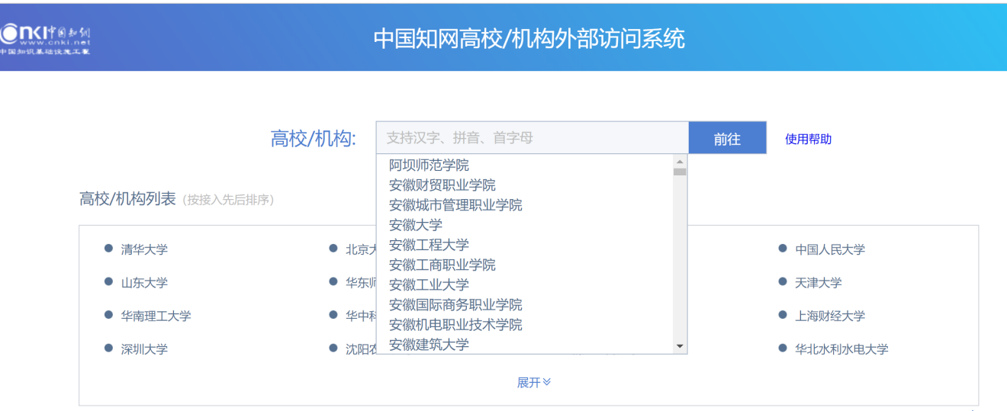Click the CNKI logo in the header
The width and height of the screenshot is (1007, 411).
[x=44, y=39]
